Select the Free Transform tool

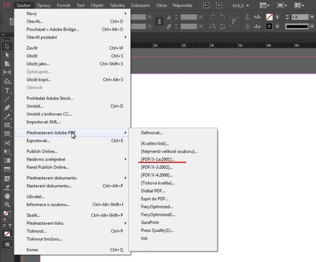click(7, 151)
